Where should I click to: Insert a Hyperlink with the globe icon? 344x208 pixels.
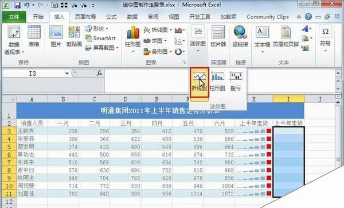click(x=240, y=37)
